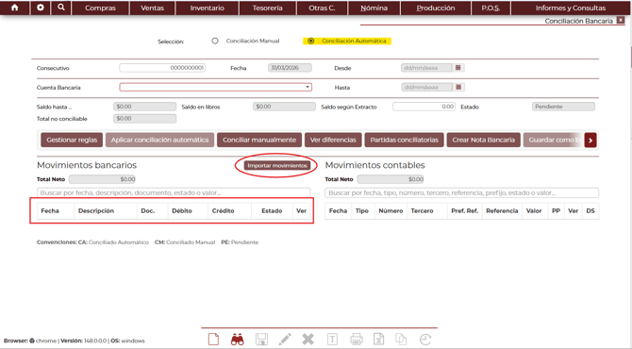Open the Producción menu
The width and height of the screenshot is (632, 349).
click(x=436, y=8)
